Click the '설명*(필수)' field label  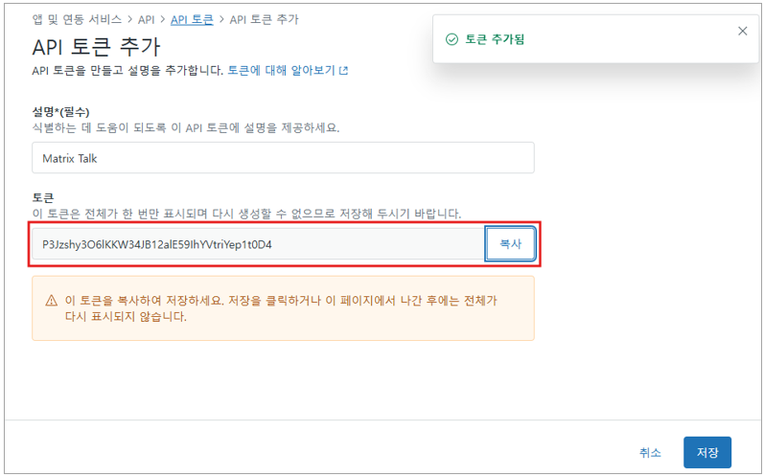[x=67, y=112]
